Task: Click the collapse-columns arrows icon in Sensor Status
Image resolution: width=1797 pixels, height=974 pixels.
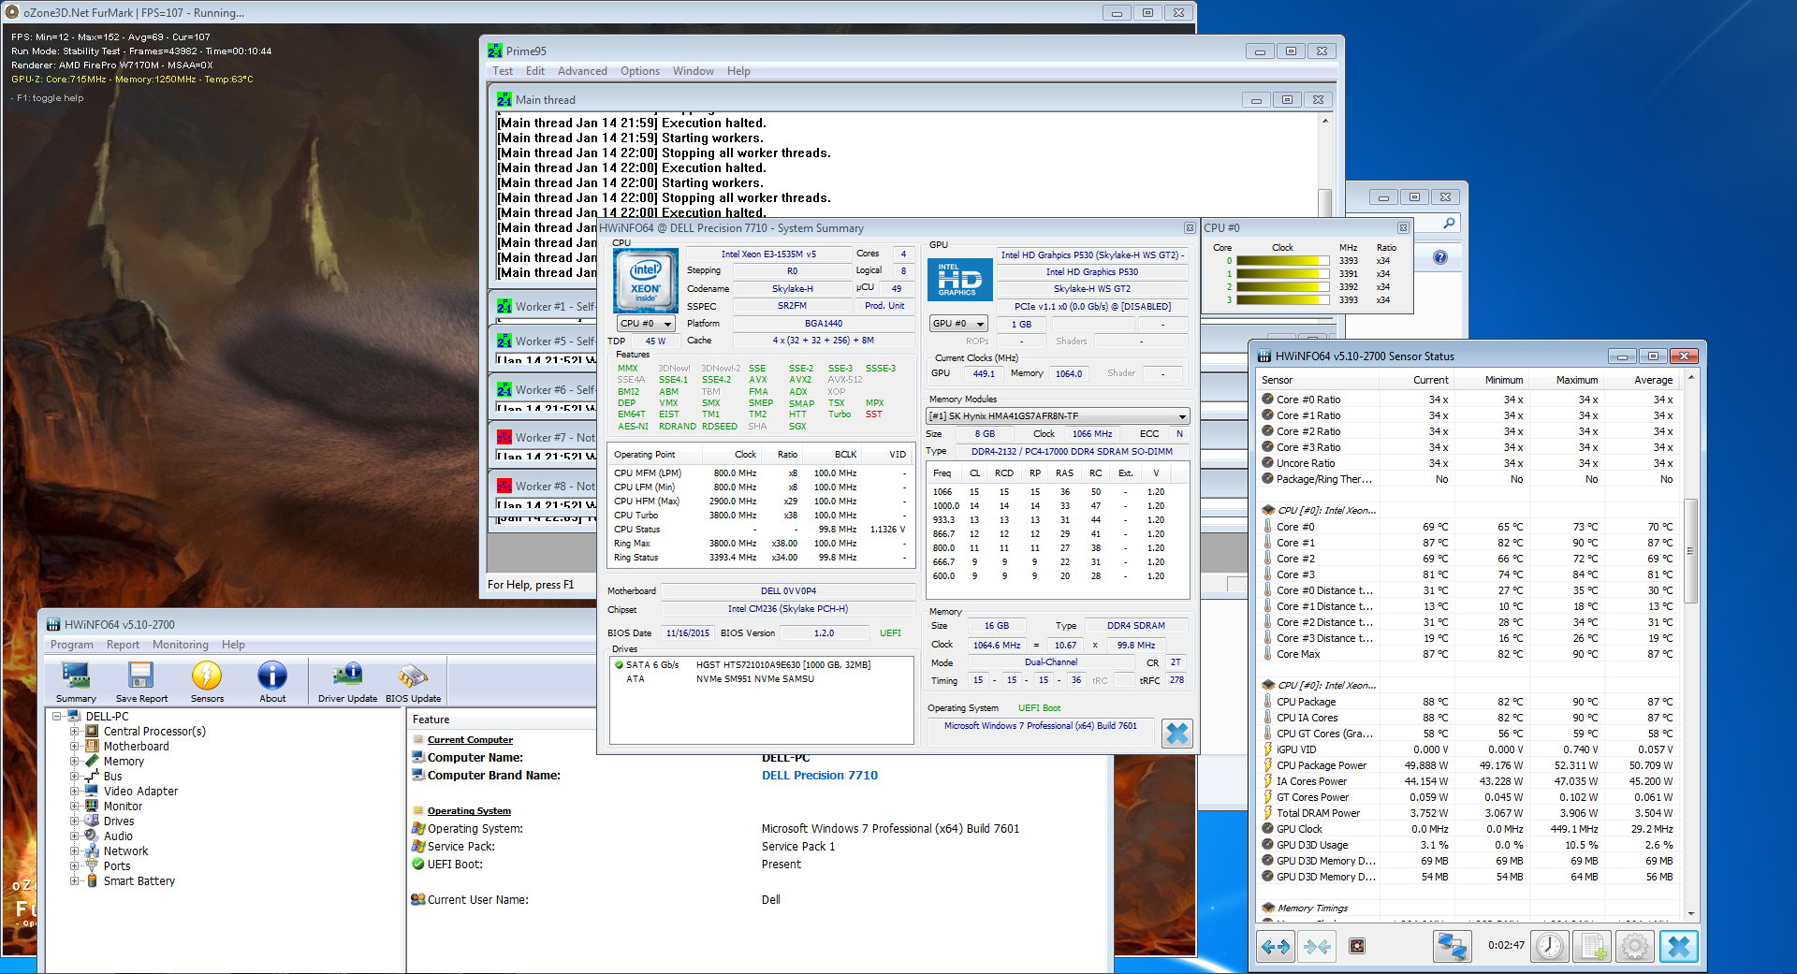Action: 1317,947
